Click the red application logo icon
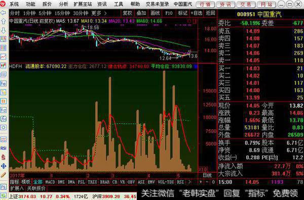Screen dimensions: 304x200 pos(3,4)
